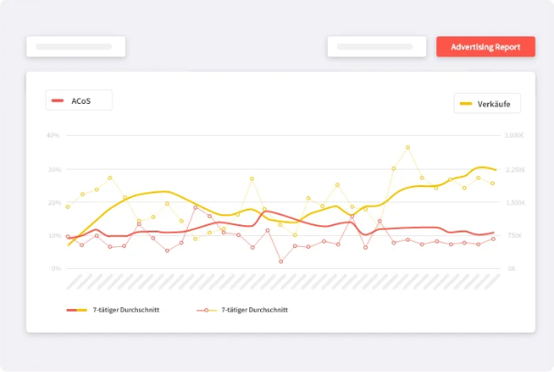Click the last yellow data point at the chart's right edge
This screenshot has height=372, width=554.
pos(493,183)
